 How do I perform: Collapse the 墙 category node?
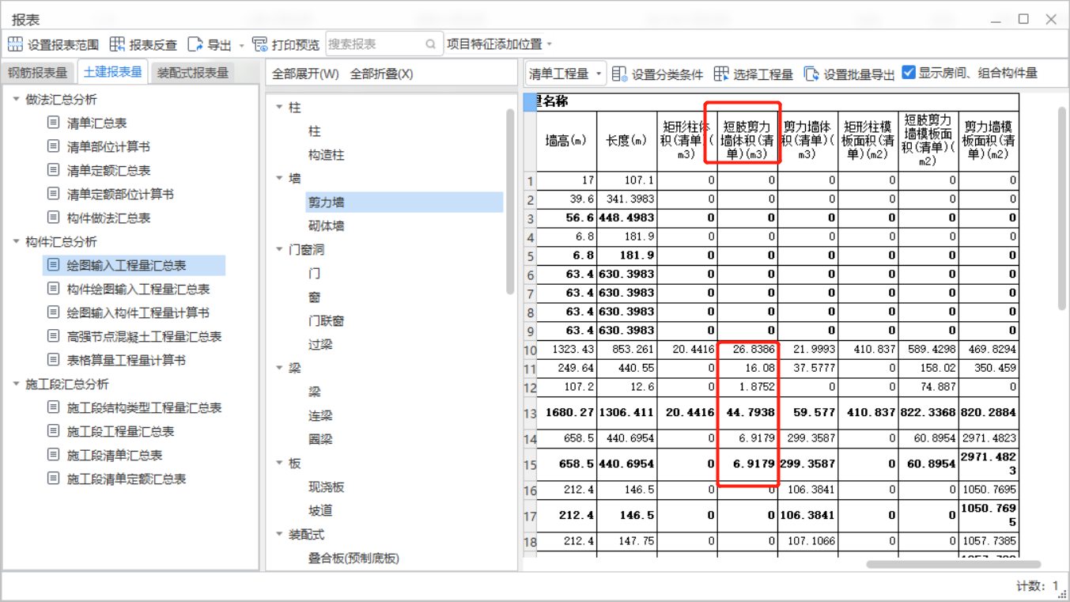tap(279, 178)
